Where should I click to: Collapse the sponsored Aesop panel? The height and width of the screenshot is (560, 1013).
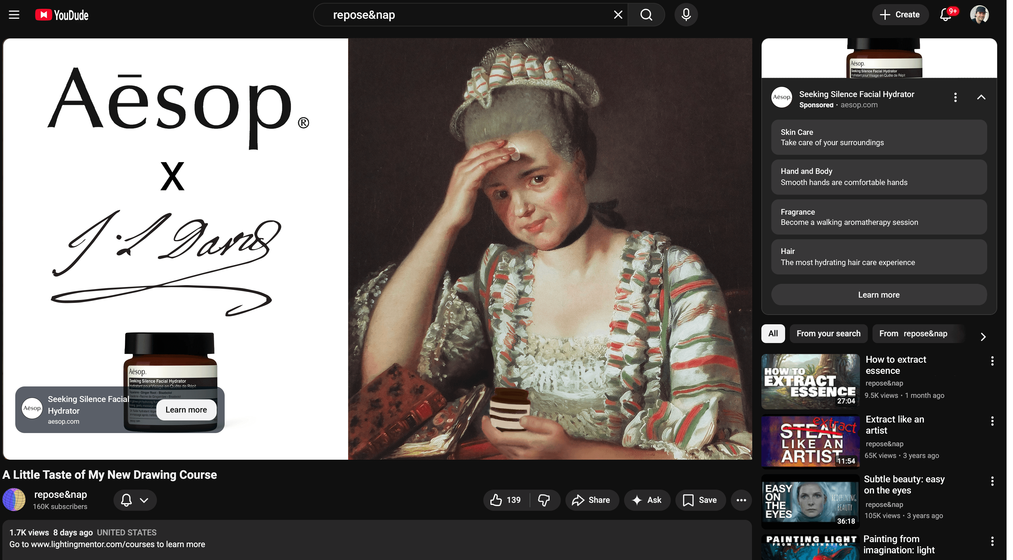[x=981, y=97]
